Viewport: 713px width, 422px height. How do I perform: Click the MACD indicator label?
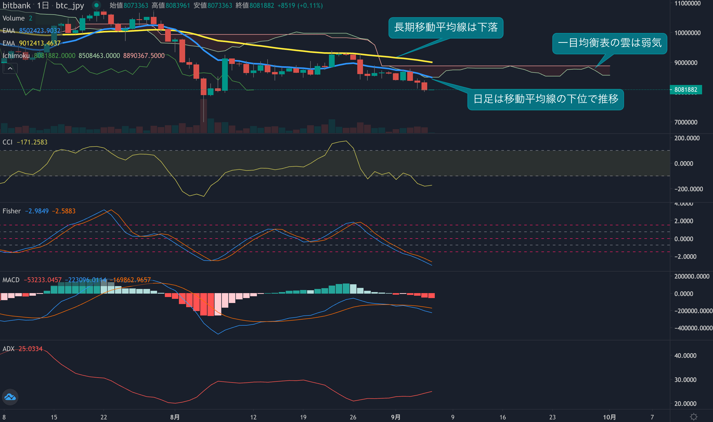tap(11, 280)
